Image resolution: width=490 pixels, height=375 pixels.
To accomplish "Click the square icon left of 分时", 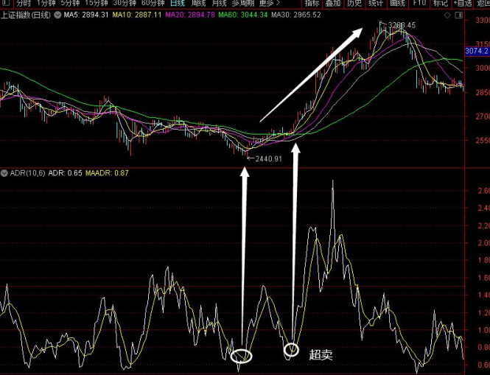I will pyautogui.click(x=6, y=3).
